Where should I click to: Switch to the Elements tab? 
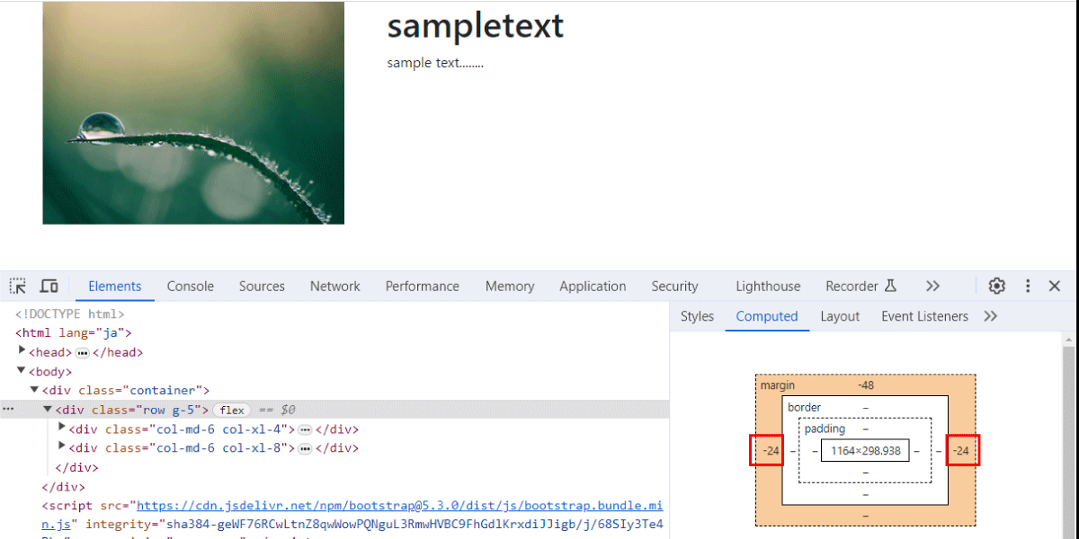(115, 287)
